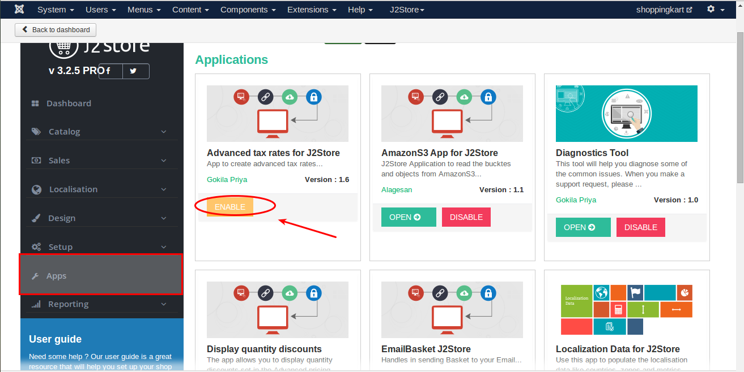Click author Gokila Priya under Diagnostics Tool
The width and height of the screenshot is (744, 372).
[576, 200]
